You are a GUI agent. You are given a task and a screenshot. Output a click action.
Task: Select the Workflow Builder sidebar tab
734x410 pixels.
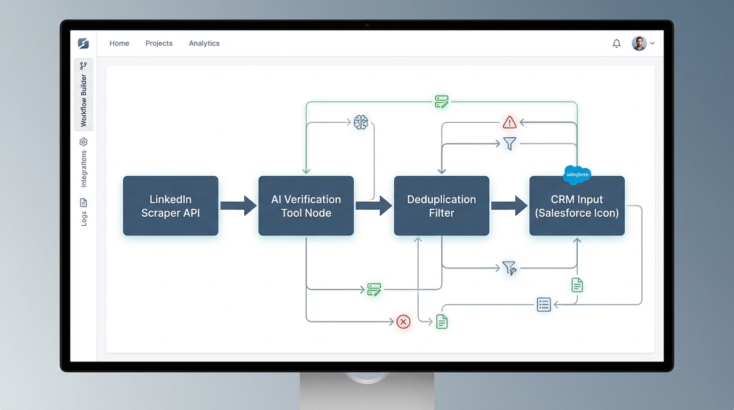tap(83, 95)
